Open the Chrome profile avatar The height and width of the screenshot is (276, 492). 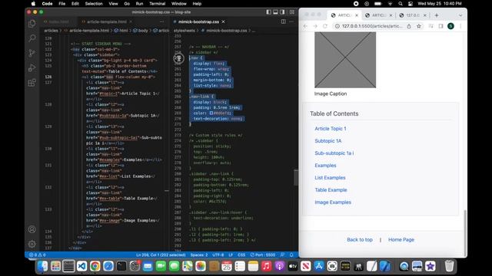coord(451,26)
